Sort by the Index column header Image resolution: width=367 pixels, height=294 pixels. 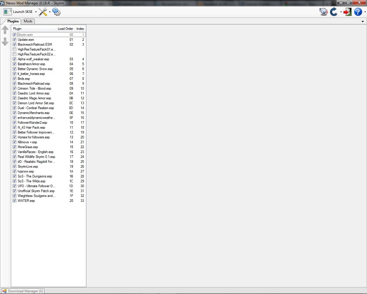[x=80, y=29]
